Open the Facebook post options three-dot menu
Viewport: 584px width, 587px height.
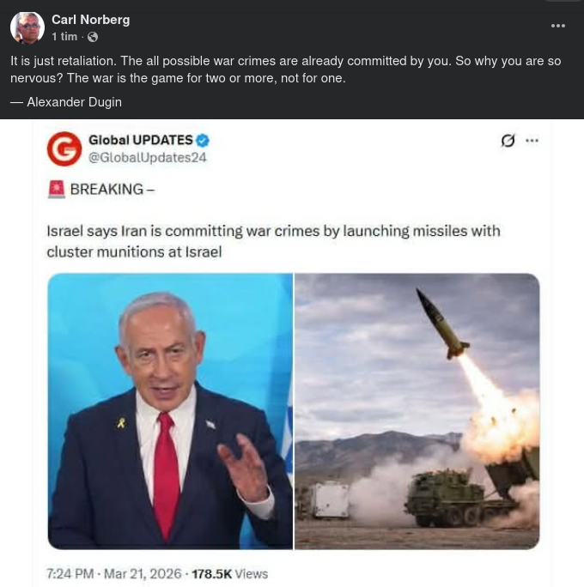pyautogui.click(x=557, y=26)
